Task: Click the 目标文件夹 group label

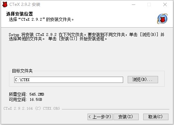Action: 22,71
